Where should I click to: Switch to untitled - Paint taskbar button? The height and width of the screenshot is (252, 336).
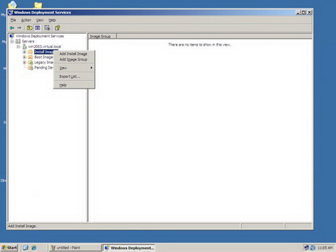pyautogui.click(x=75, y=247)
